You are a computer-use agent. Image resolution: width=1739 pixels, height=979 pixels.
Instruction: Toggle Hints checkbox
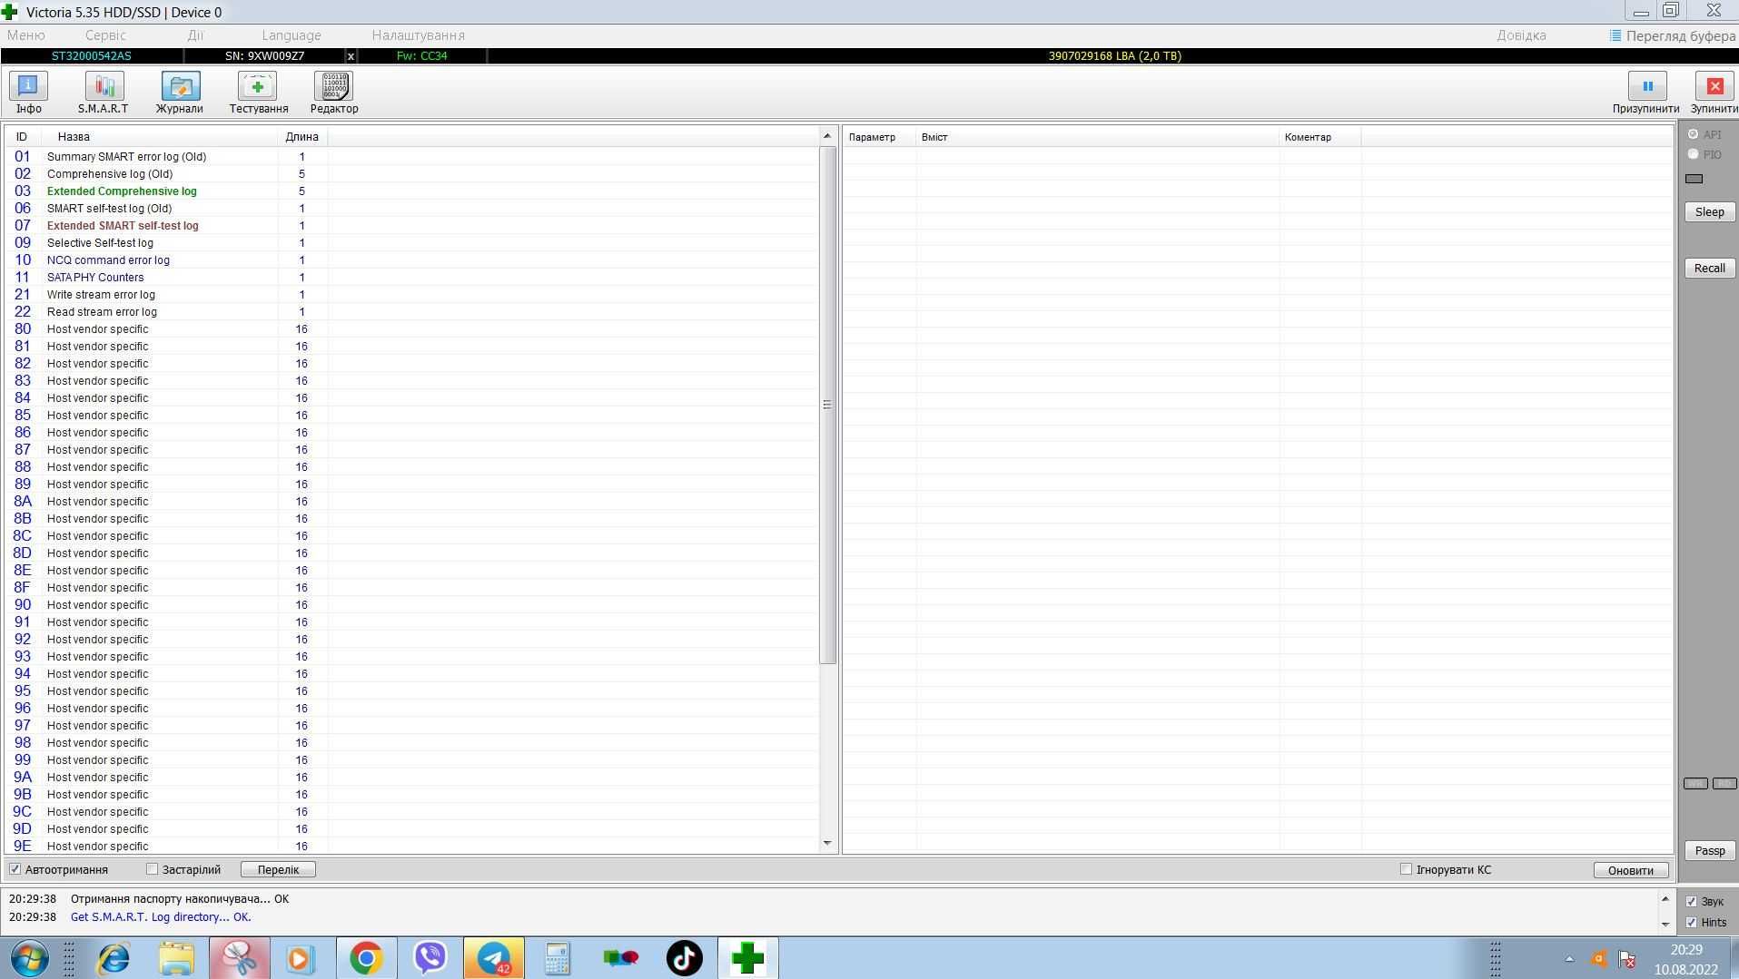[1691, 923]
